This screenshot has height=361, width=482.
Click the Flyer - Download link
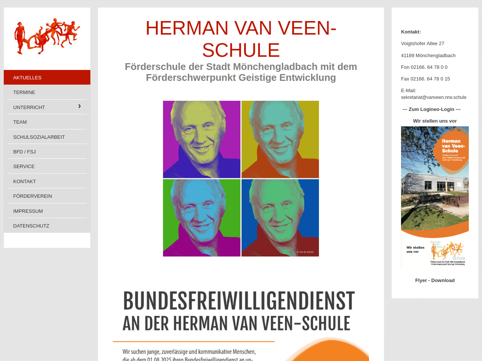pyautogui.click(x=435, y=280)
